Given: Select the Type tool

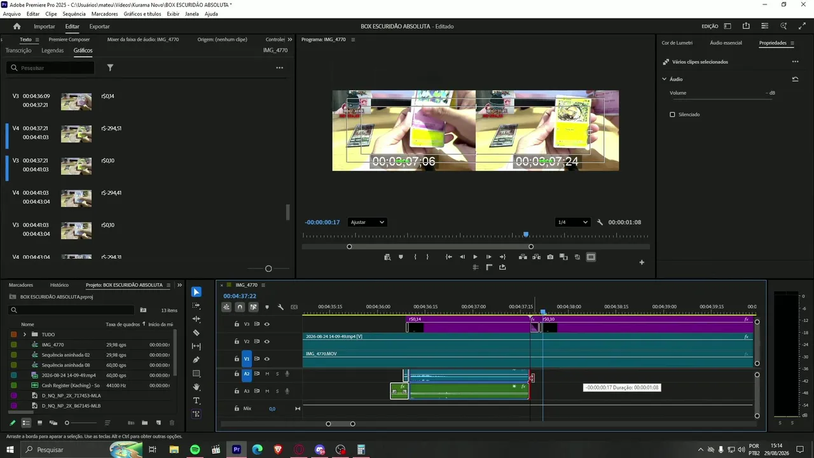Looking at the screenshot, I should [x=197, y=401].
